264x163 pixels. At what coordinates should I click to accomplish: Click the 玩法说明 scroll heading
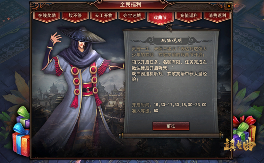[x=171, y=40]
